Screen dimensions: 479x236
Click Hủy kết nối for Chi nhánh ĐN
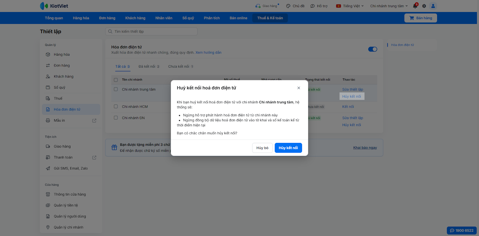352,125
